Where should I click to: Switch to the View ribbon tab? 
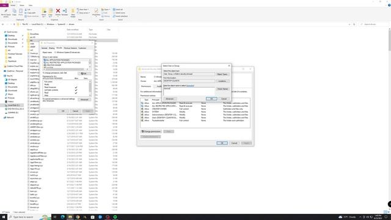(30, 5)
